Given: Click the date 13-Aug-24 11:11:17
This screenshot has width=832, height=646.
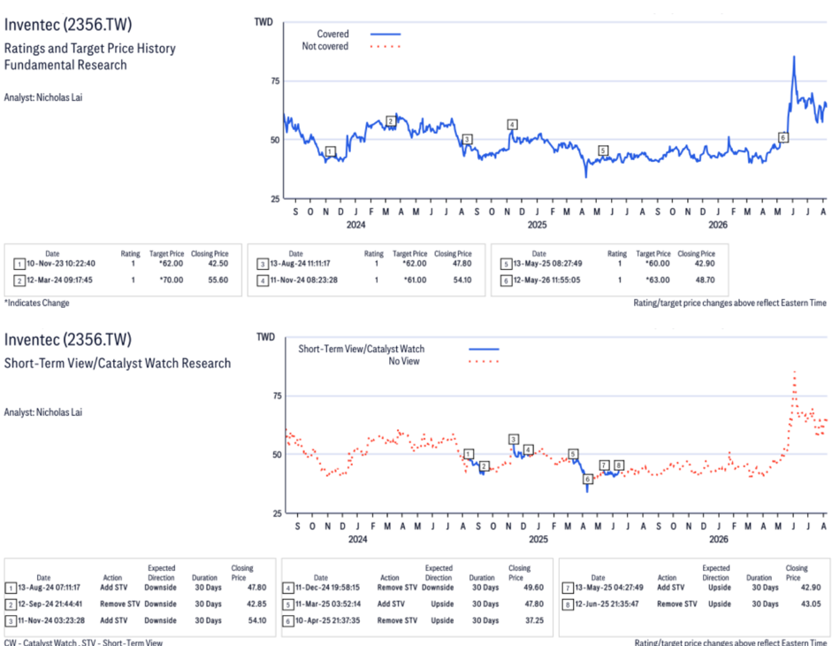Looking at the screenshot, I should [300, 264].
